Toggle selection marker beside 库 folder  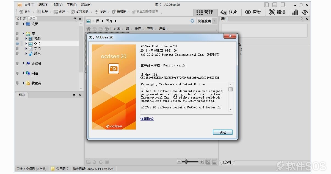point(17,34)
